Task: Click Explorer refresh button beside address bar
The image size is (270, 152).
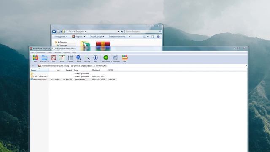Action: click(122, 32)
